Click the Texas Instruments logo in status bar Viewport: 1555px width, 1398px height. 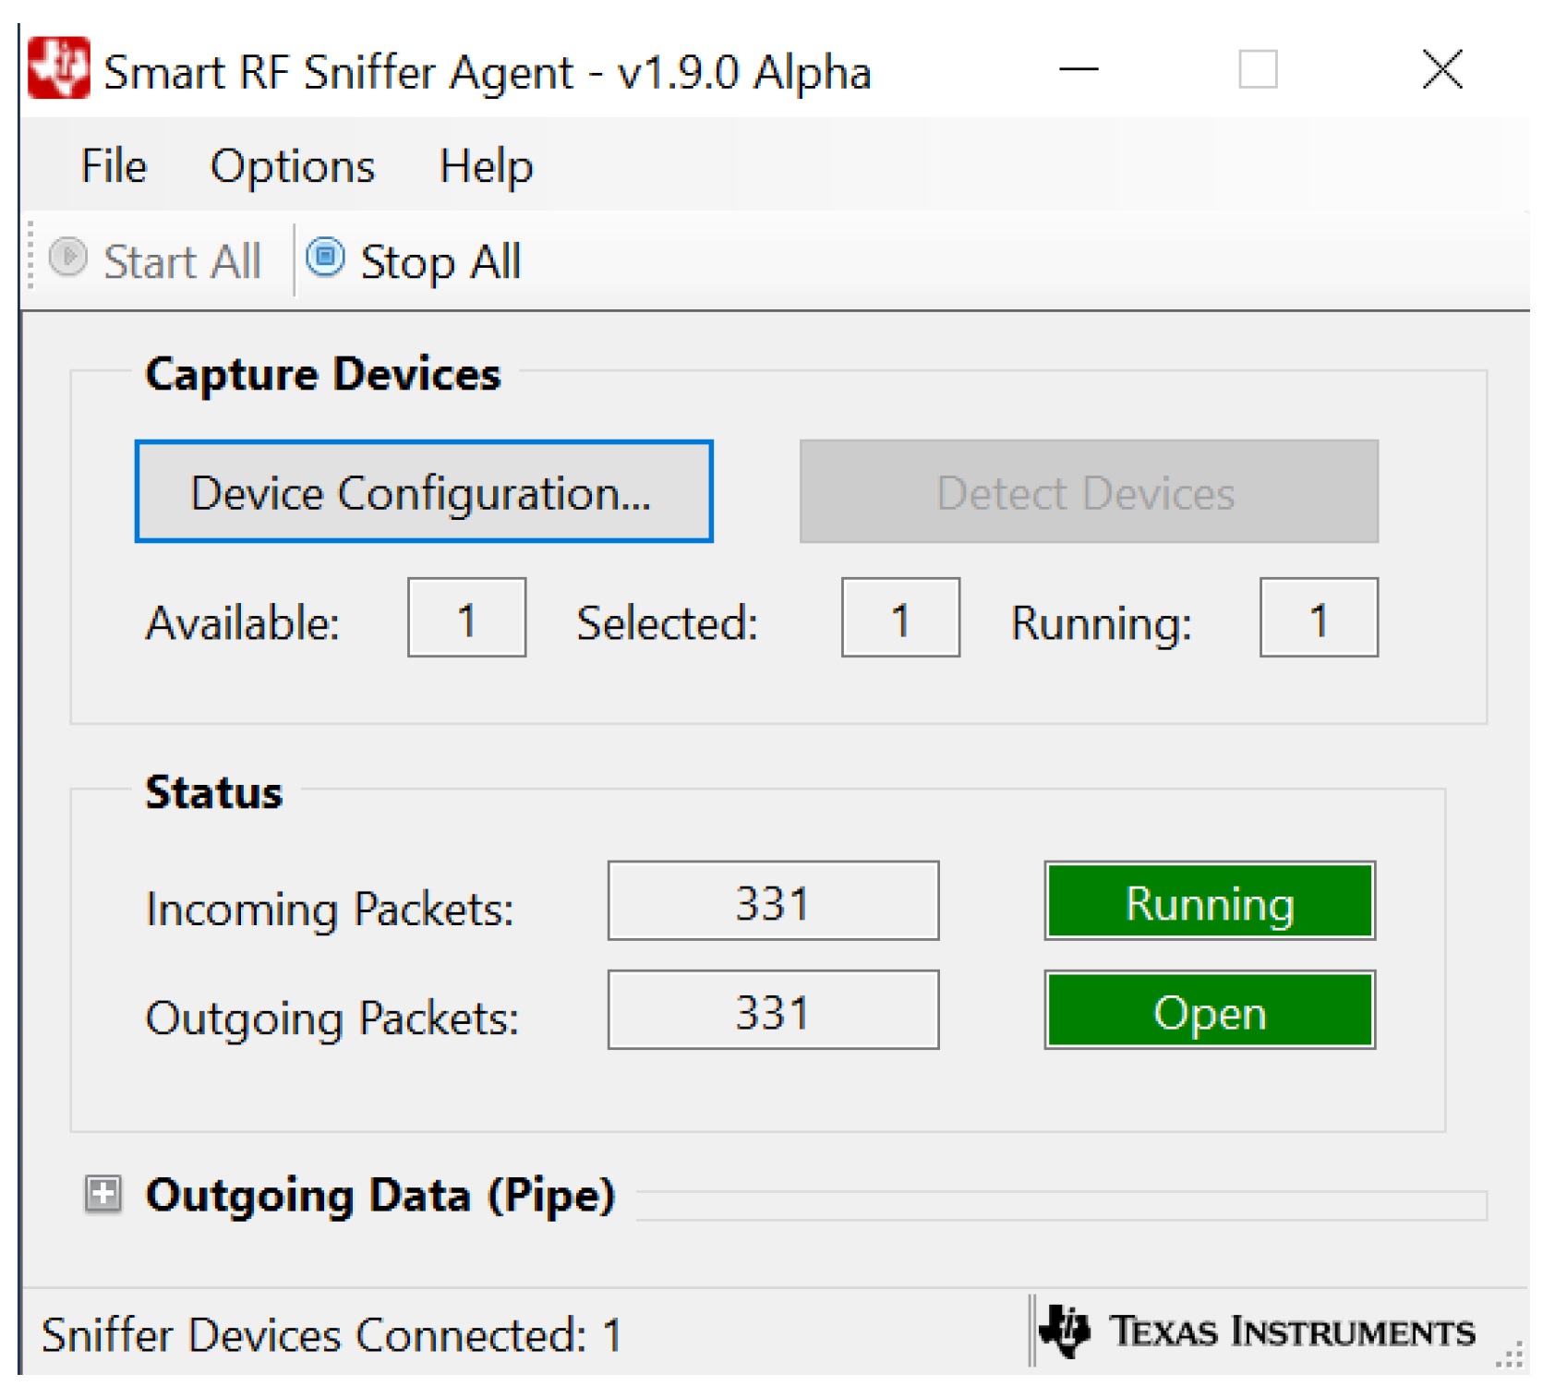(1258, 1332)
